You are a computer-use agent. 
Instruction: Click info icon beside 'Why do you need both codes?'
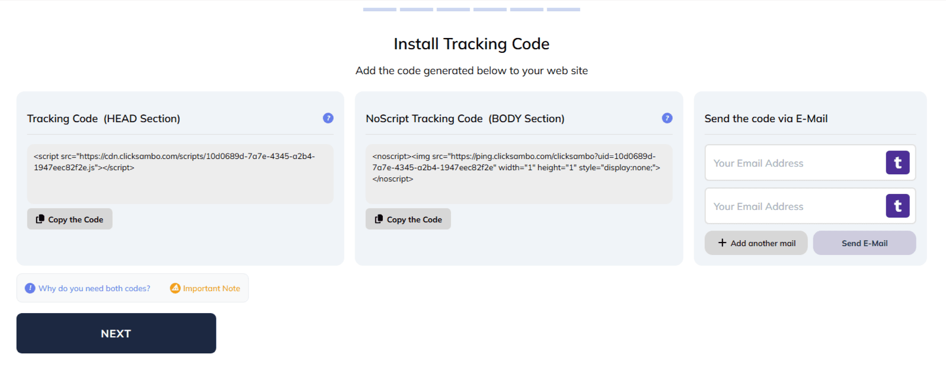pyautogui.click(x=30, y=288)
